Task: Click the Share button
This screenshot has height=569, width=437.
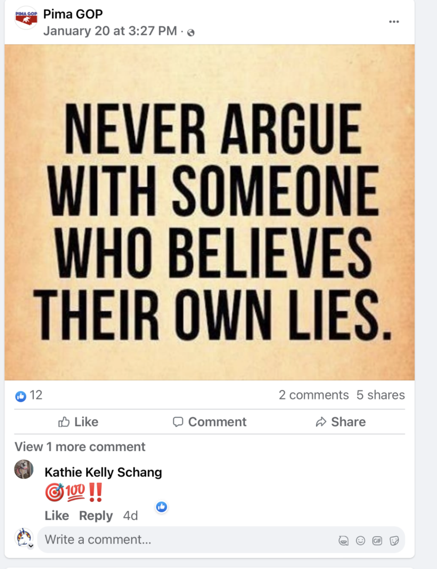Action: (340, 422)
